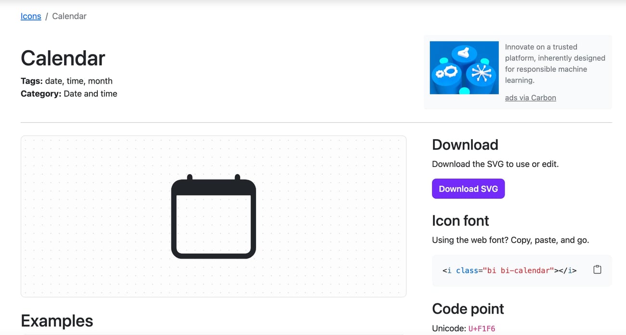Follow the ads via Carbon link
Screen dimensions: 626x335
(x=530, y=97)
